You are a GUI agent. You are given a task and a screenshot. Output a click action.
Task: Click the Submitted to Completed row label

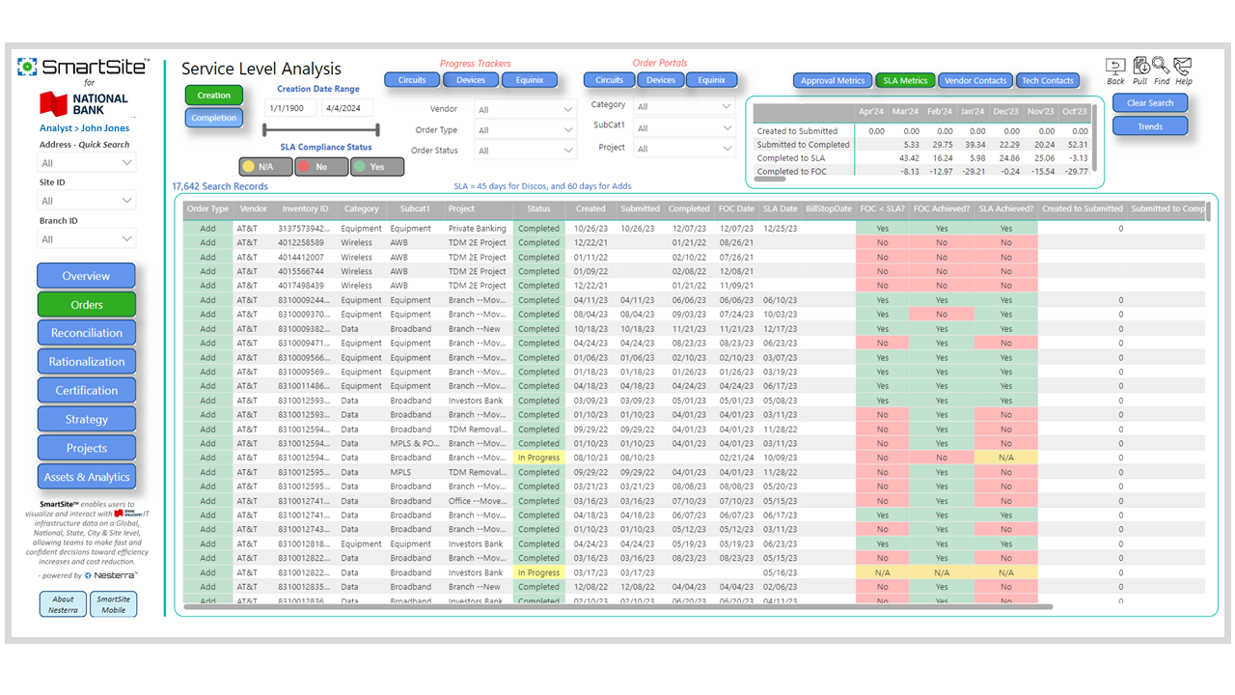tap(804, 145)
